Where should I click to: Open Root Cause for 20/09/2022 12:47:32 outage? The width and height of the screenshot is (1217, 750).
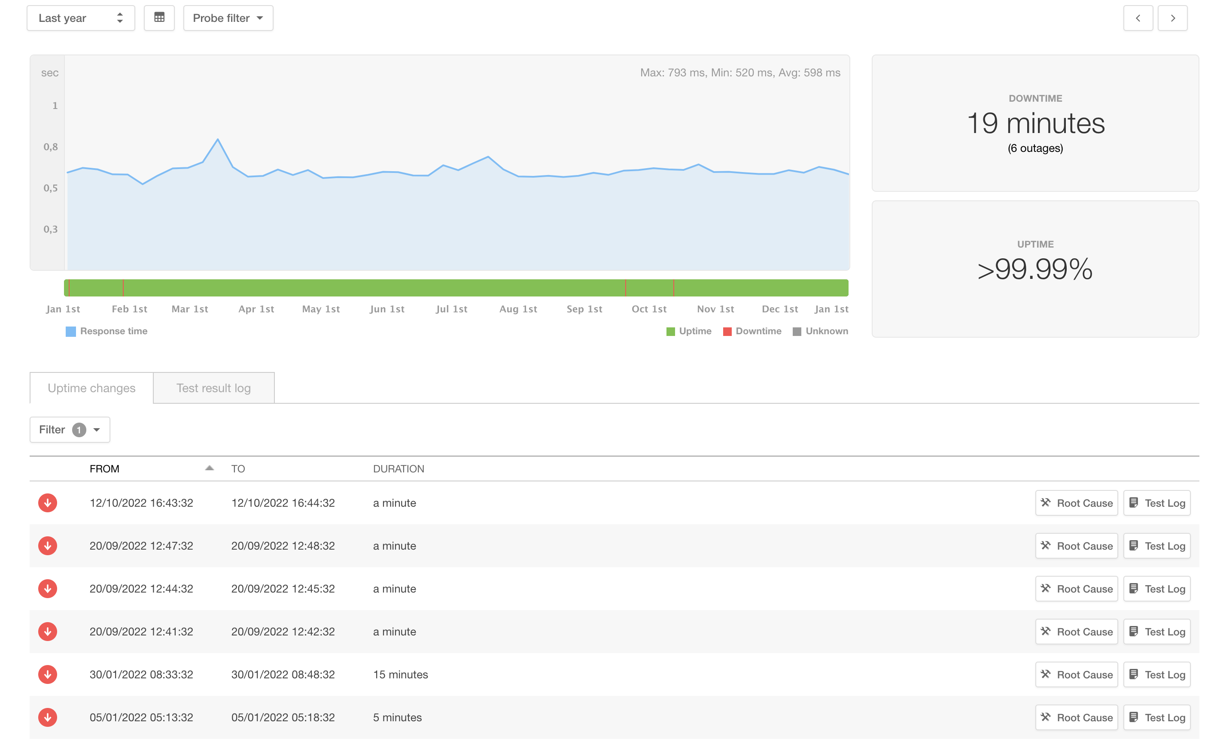(x=1076, y=546)
